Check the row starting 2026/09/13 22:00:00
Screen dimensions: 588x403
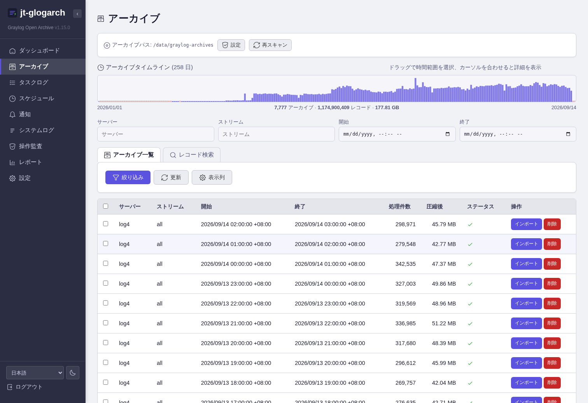click(105, 303)
